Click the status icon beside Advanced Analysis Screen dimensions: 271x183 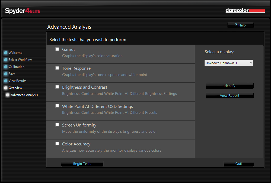pos(8,95)
